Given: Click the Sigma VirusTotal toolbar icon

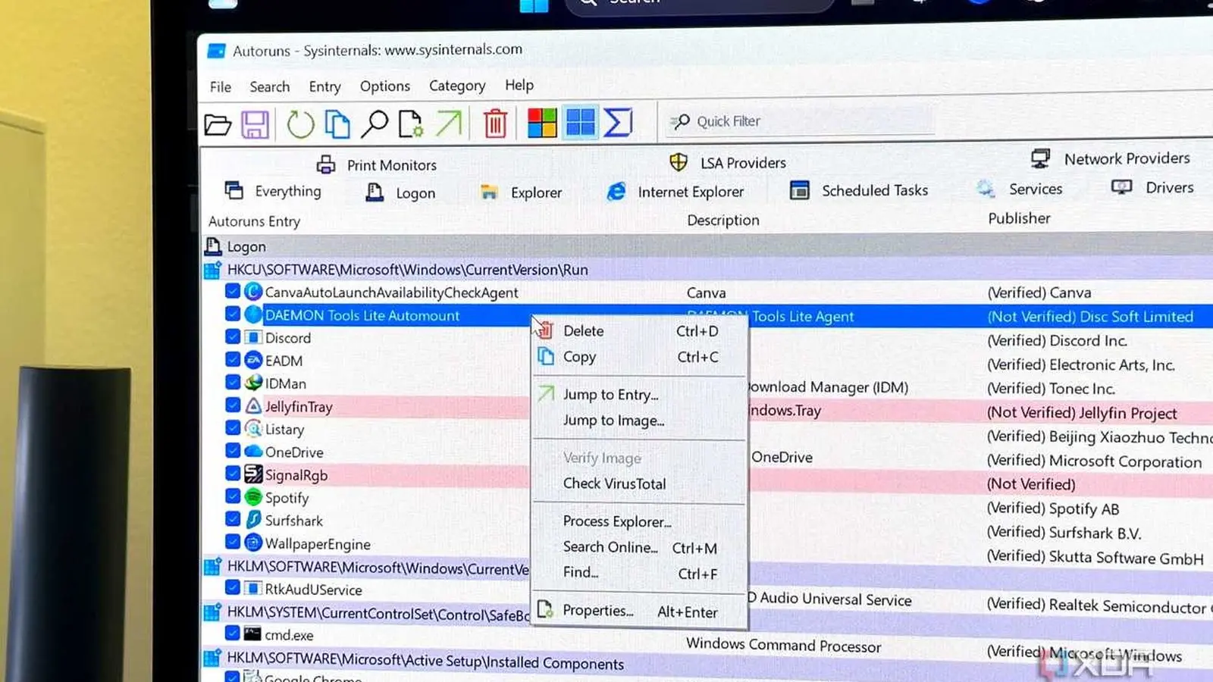Looking at the screenshot, I should click(x=618, y=122).
